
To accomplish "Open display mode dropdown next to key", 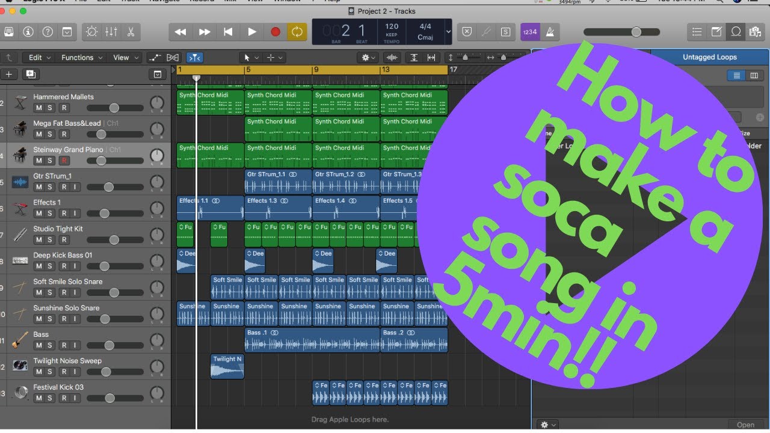I will coord(448,31).
